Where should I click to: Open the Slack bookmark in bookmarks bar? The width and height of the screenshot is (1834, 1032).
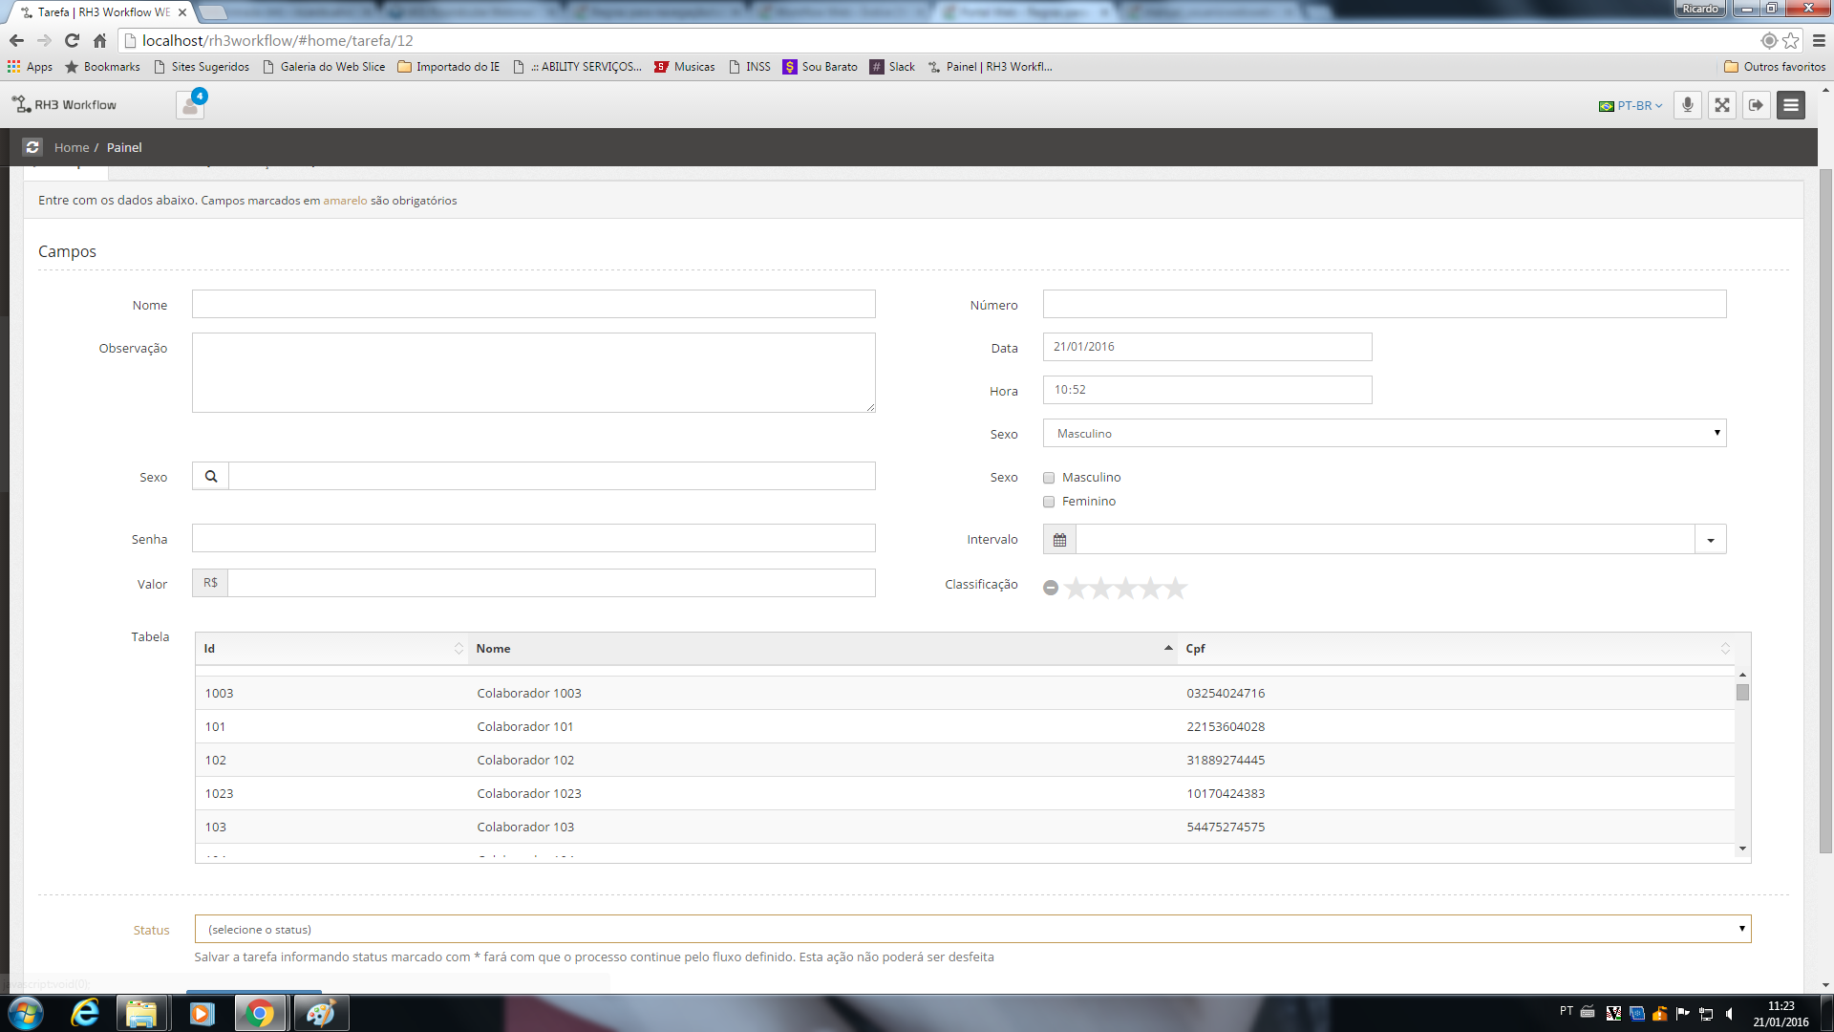point(892,67)
